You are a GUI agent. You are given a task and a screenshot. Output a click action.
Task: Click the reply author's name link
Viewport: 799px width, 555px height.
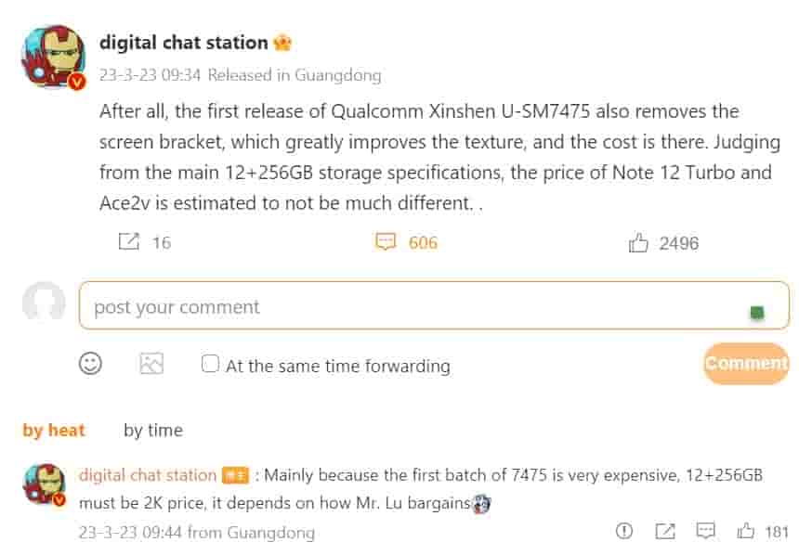click(148, 475)
